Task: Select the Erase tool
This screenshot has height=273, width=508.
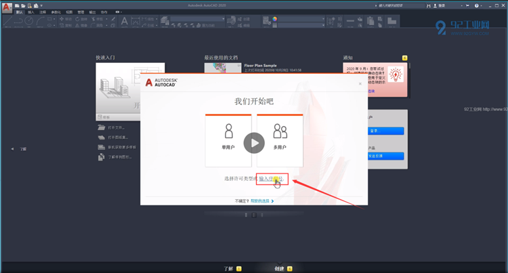Action: point(113,19)
